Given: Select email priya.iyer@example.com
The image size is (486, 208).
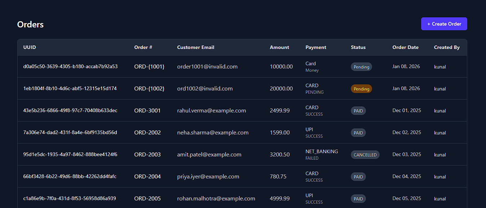Looking at the screenshot, I should (x=208, y=177).
